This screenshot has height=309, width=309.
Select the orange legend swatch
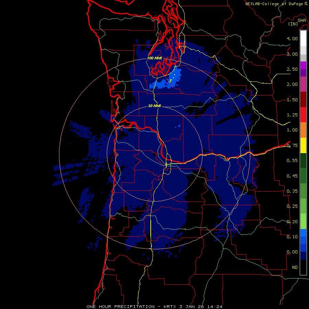pyautogui.click(x=303, y=130)
